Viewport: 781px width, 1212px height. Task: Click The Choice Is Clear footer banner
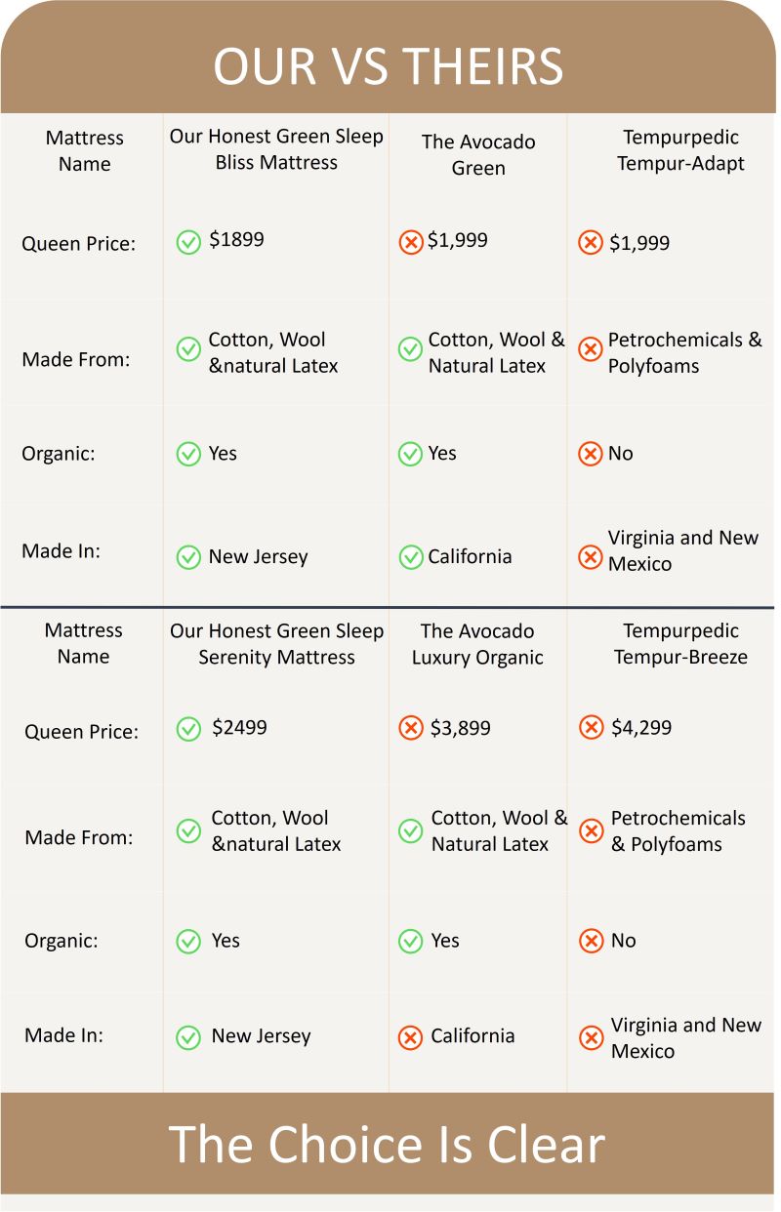coord(389,1144)
